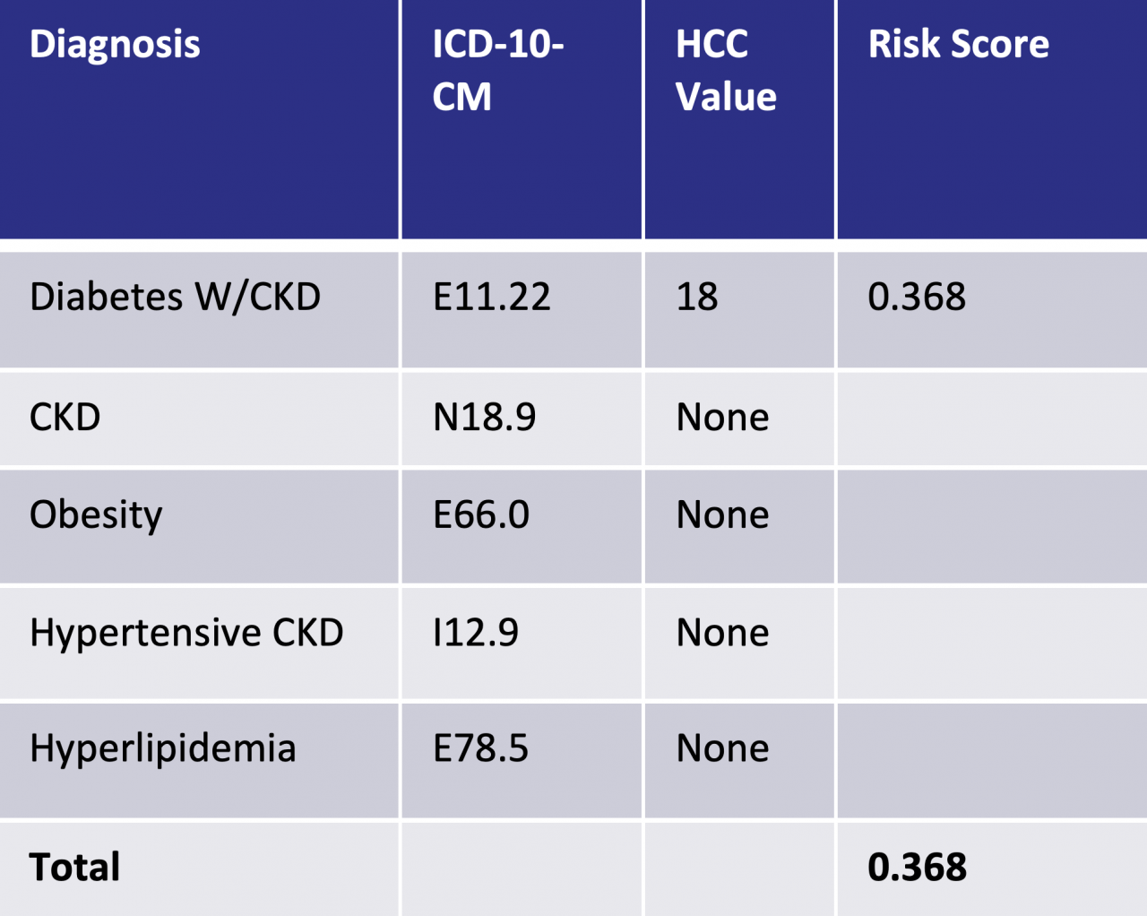The height and width of the screenshot is (916, 1147).
Task: Select the E11.22 code cell
Action: 491,298
